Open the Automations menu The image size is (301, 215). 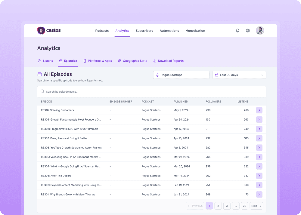tap(169, 31)
